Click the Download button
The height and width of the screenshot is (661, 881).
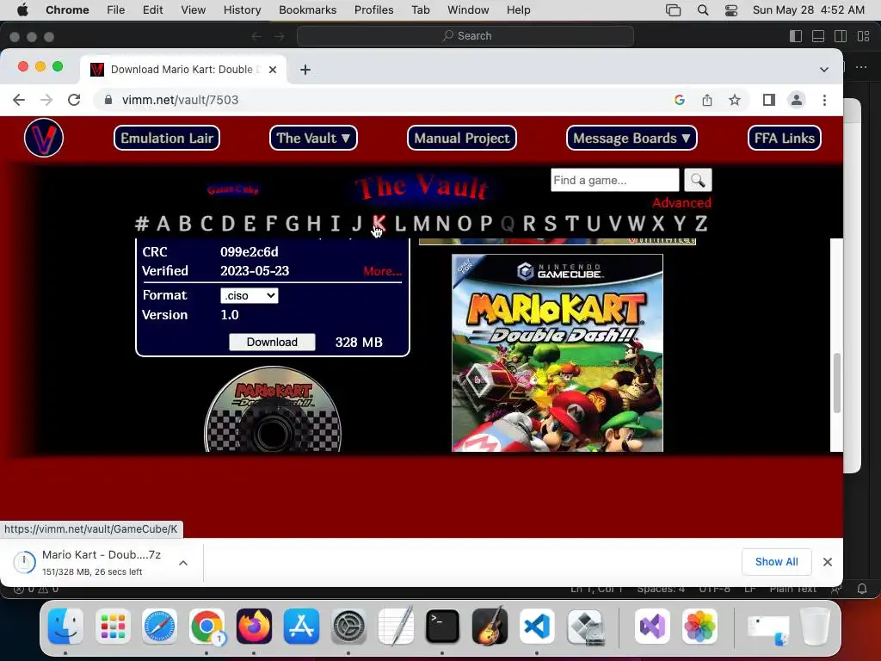coord(272,343)
